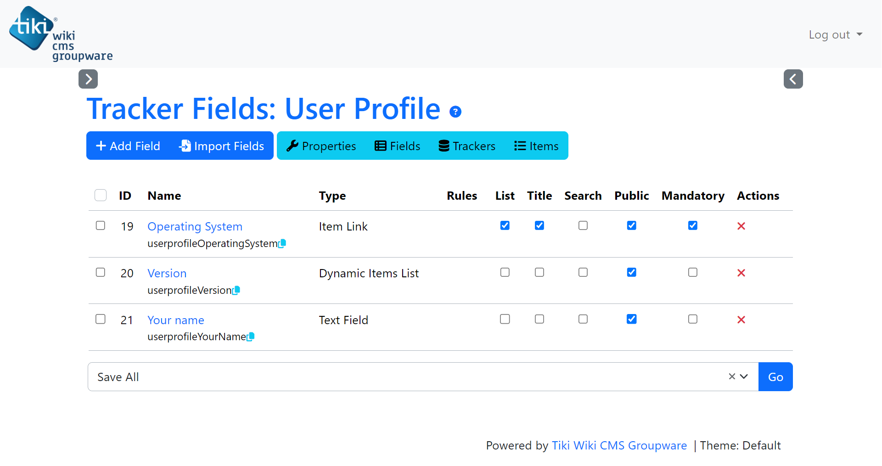Copy the userprofileVersion permanent name

point(236,290)
